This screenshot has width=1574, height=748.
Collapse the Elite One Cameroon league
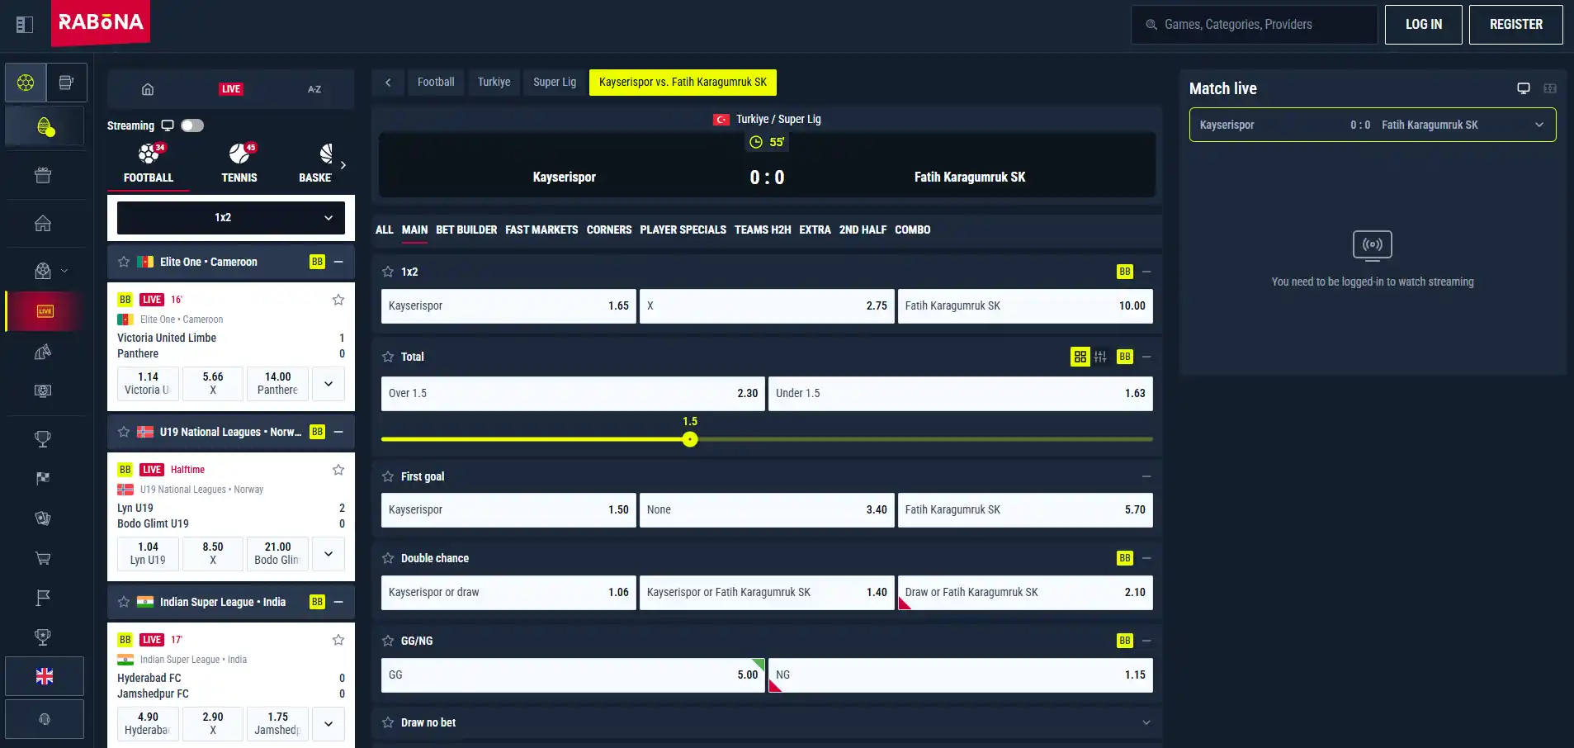(x=338, y=262)
